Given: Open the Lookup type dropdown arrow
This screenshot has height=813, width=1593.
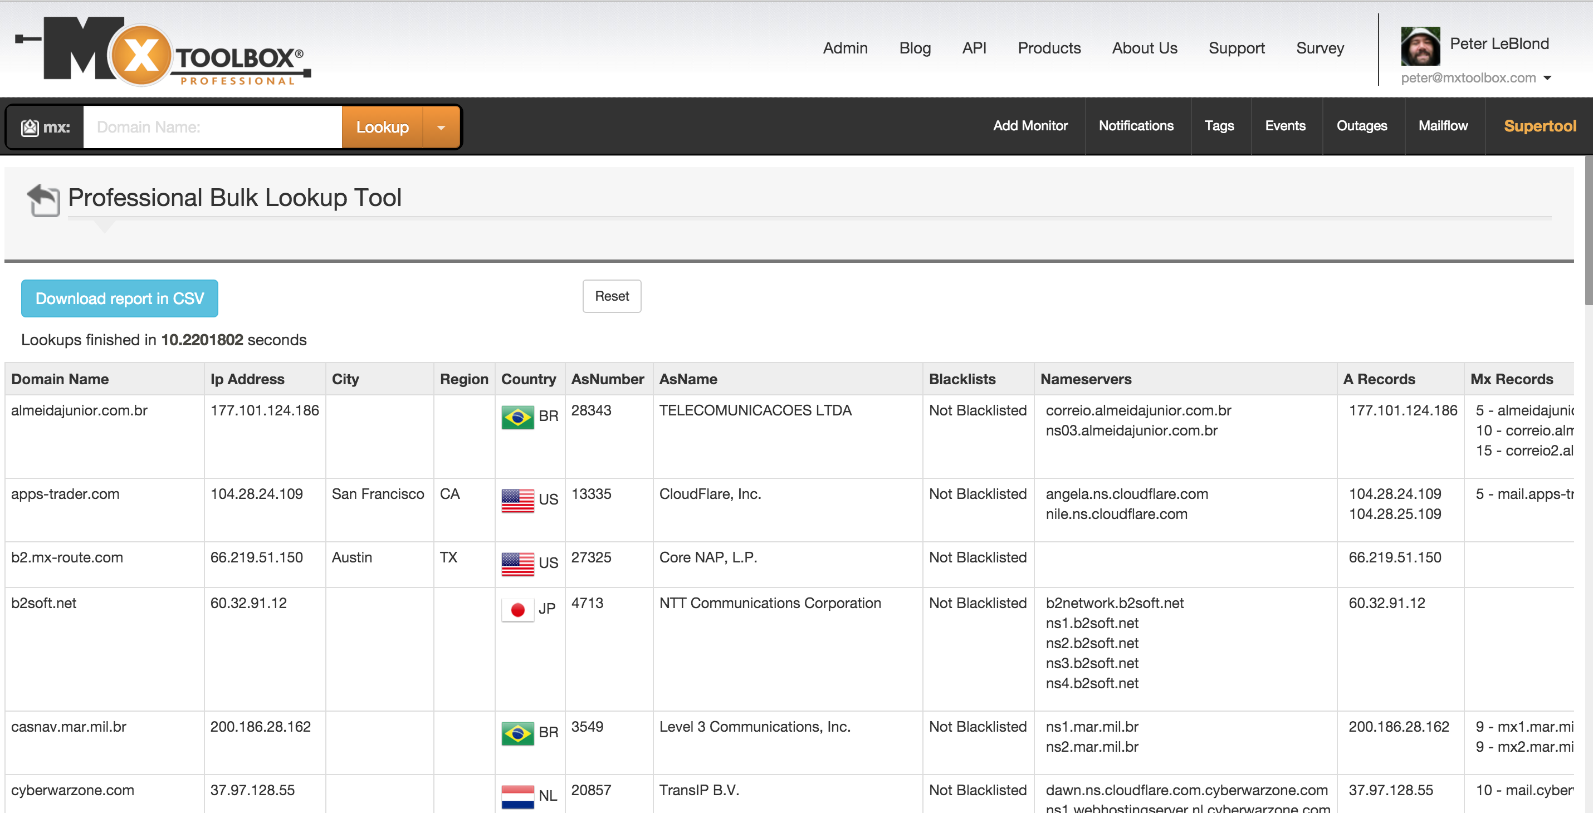Looking at the screenshot, I should pyautogui.click(x=441, y=128).
